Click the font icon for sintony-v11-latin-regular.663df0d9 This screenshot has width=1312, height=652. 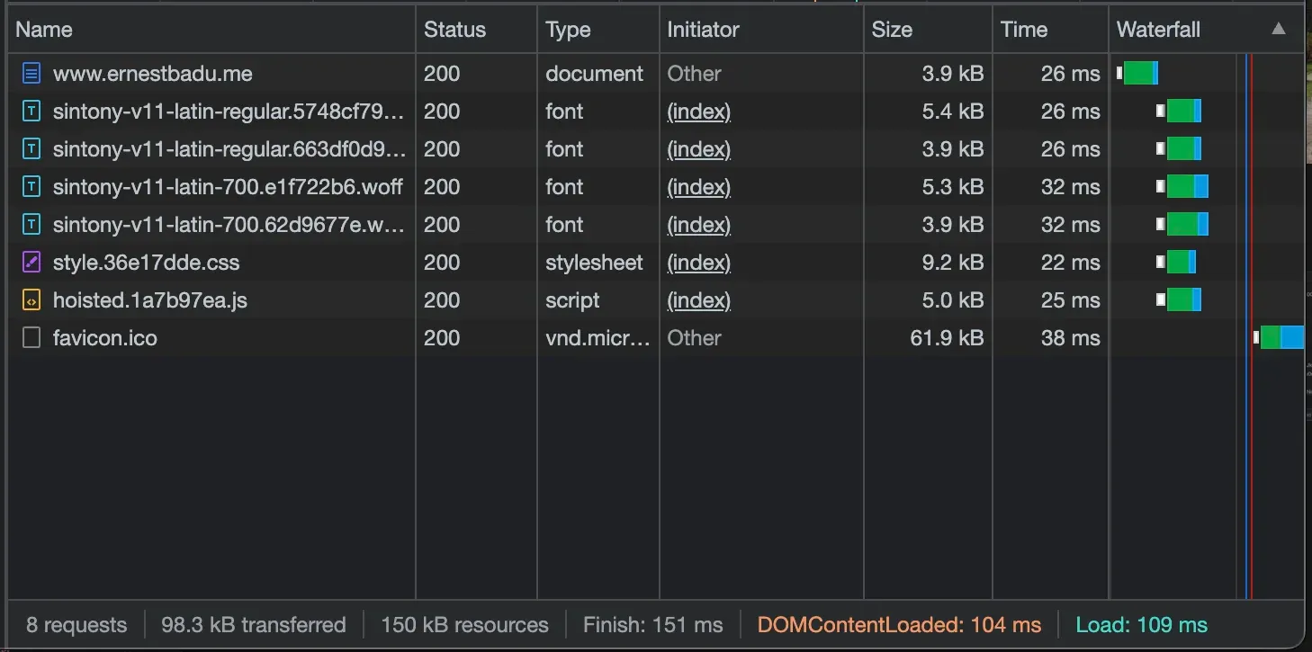[x=30, y=148]
